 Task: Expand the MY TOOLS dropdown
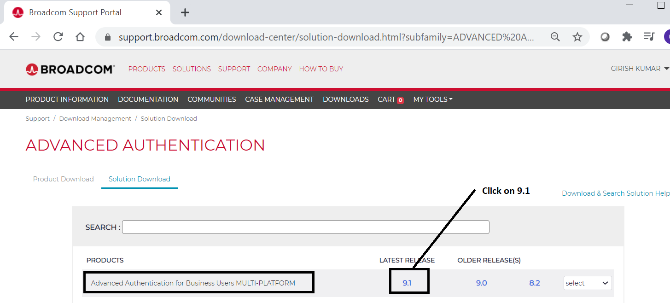433,99
